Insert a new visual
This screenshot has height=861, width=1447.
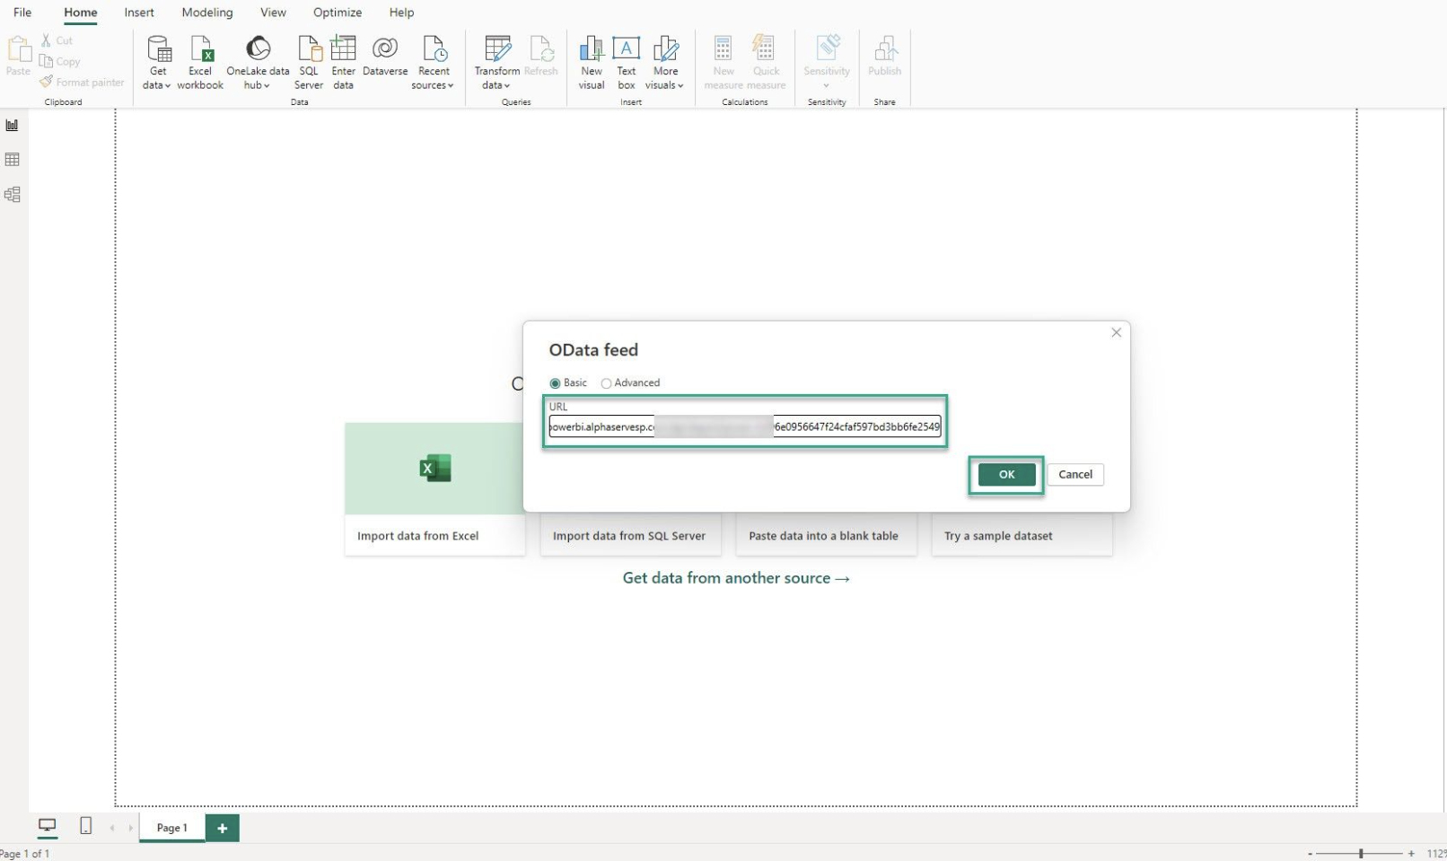[591, 59]
